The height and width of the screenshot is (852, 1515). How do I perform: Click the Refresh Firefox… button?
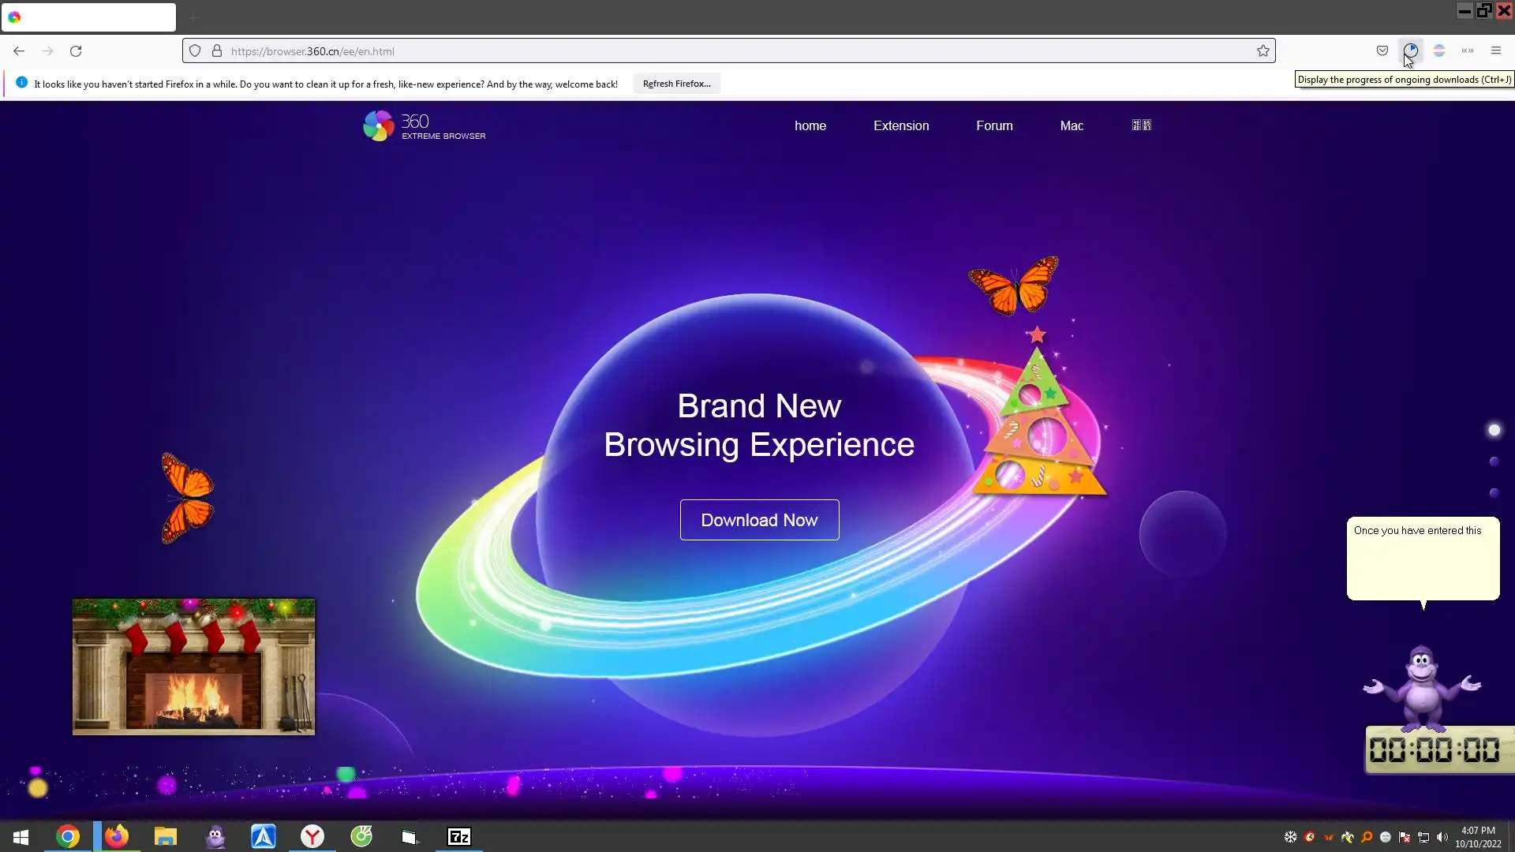676,84
